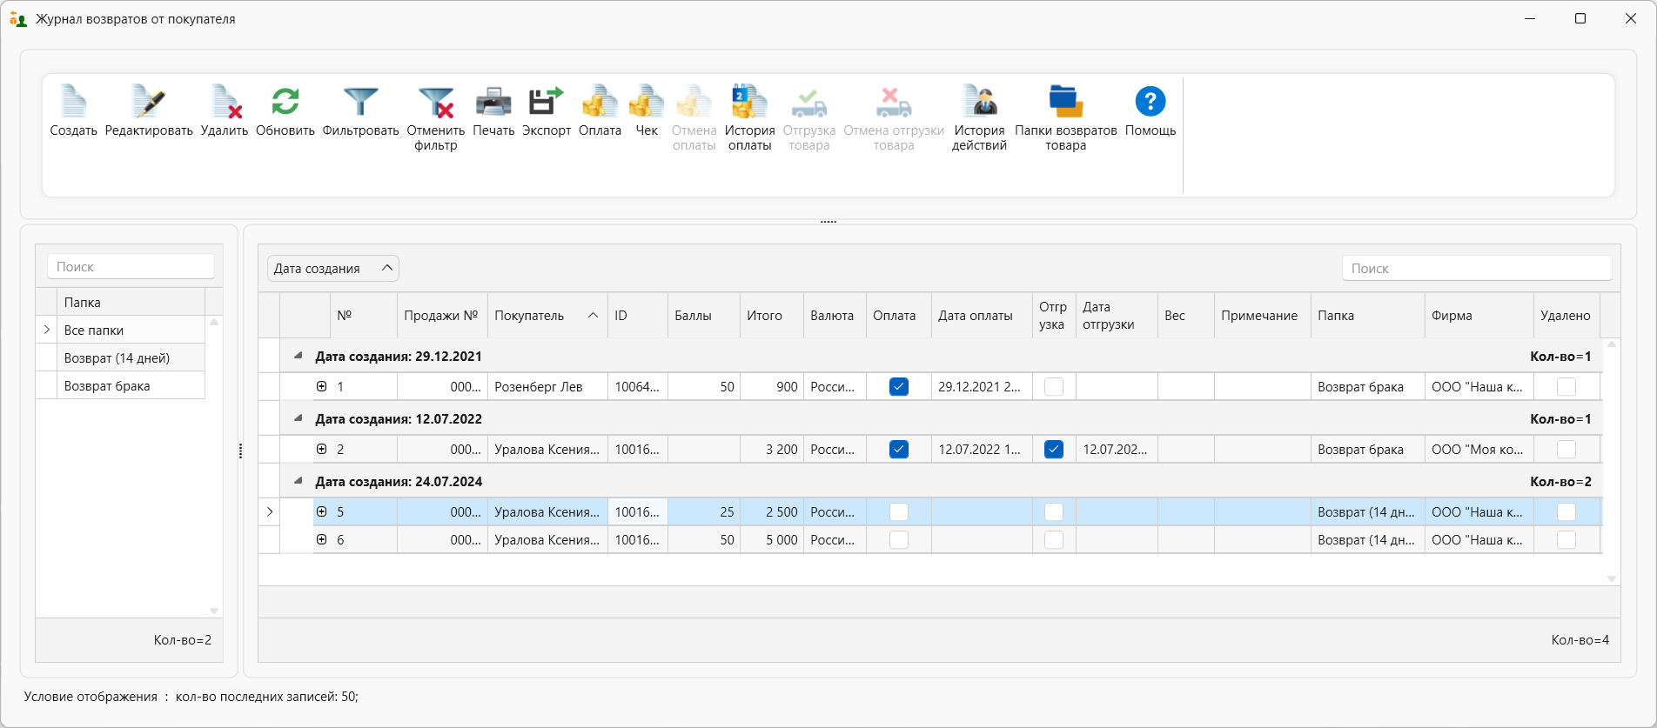
Task: Open the Помощь help icon
Action: tap(1151, 102)
